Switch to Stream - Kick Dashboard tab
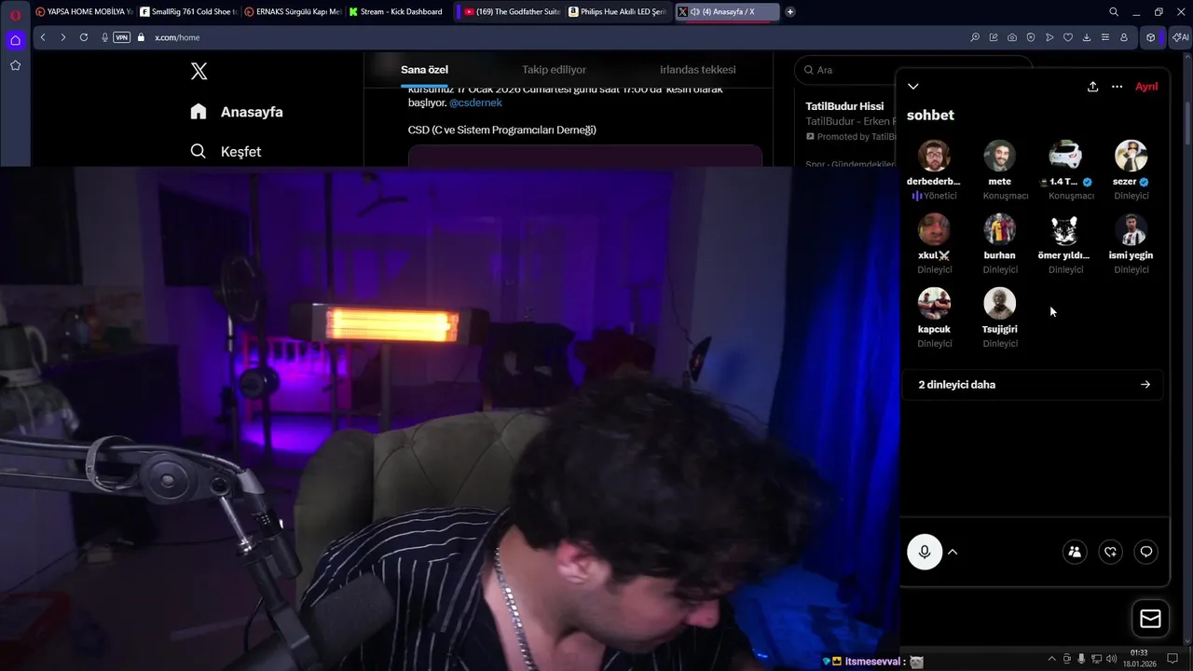 [x=397, y=12]
